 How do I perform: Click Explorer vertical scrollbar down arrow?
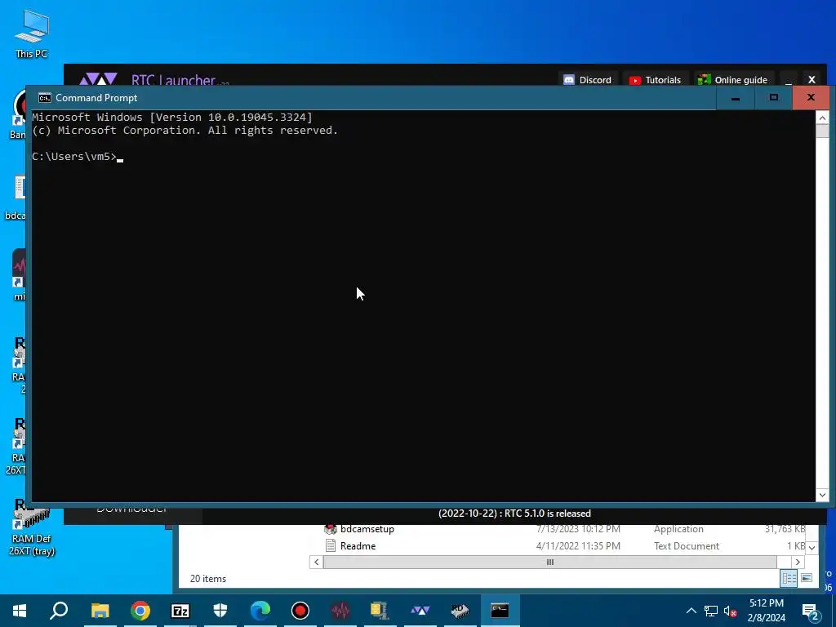pyautogui.click(x=812, y=548)
